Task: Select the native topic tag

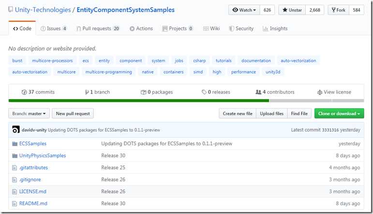Action: 148,72
